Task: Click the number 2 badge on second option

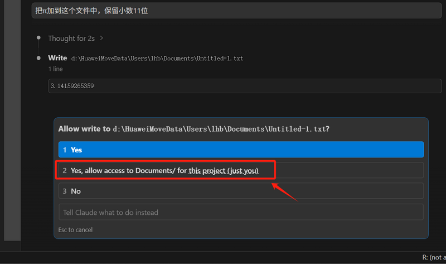Action: [x=65, y=170]
